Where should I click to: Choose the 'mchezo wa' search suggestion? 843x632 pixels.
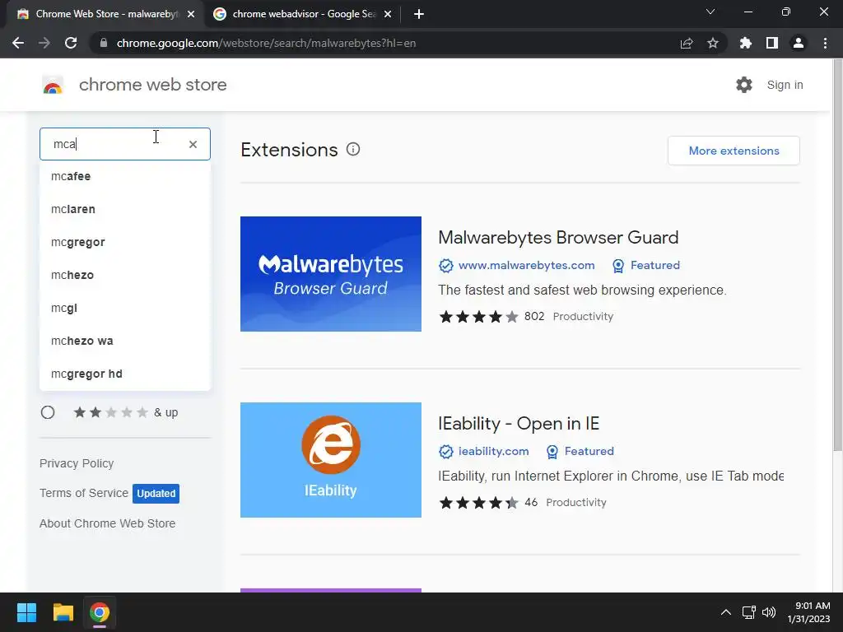[x=125, y=341]
